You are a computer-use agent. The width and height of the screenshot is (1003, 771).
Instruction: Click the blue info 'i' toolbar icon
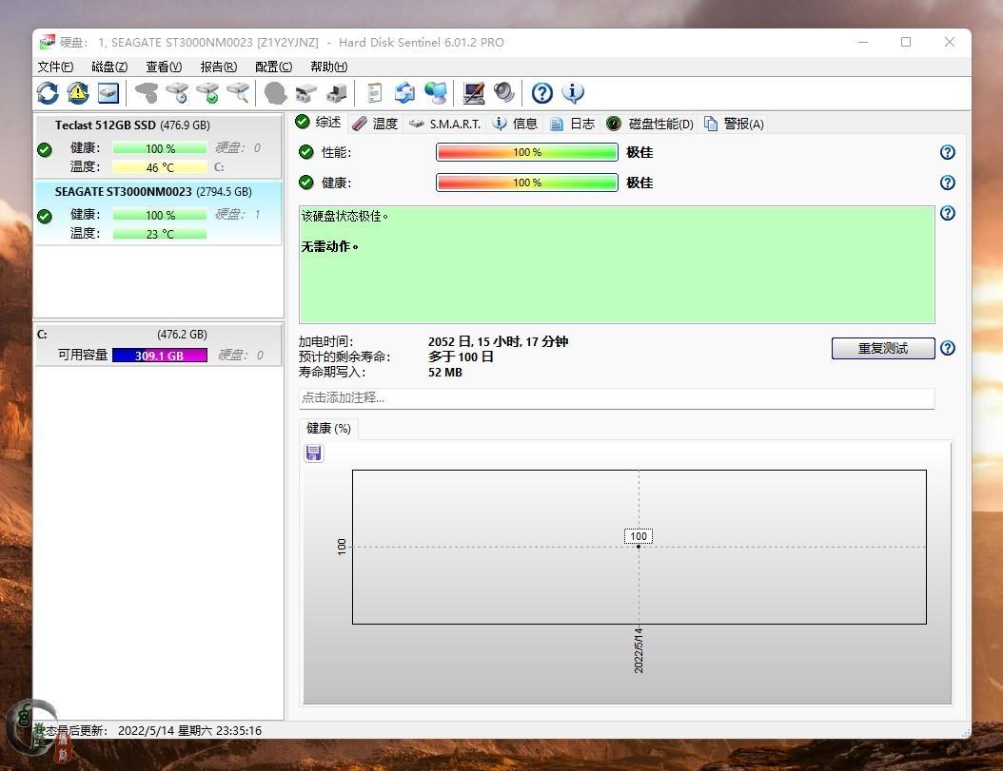click(x=573, y=93)
